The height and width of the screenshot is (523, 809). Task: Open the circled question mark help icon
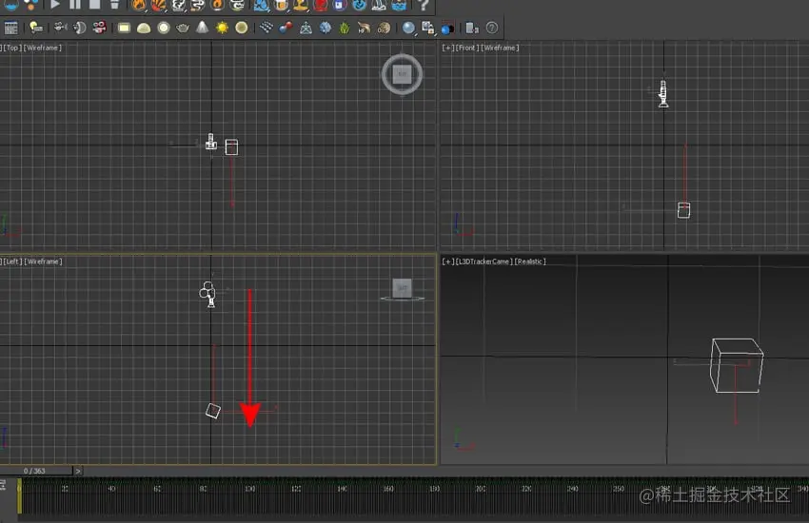(492, 28)
